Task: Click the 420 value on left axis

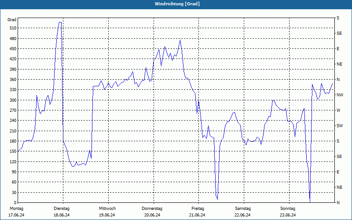Action: point(13,59)
